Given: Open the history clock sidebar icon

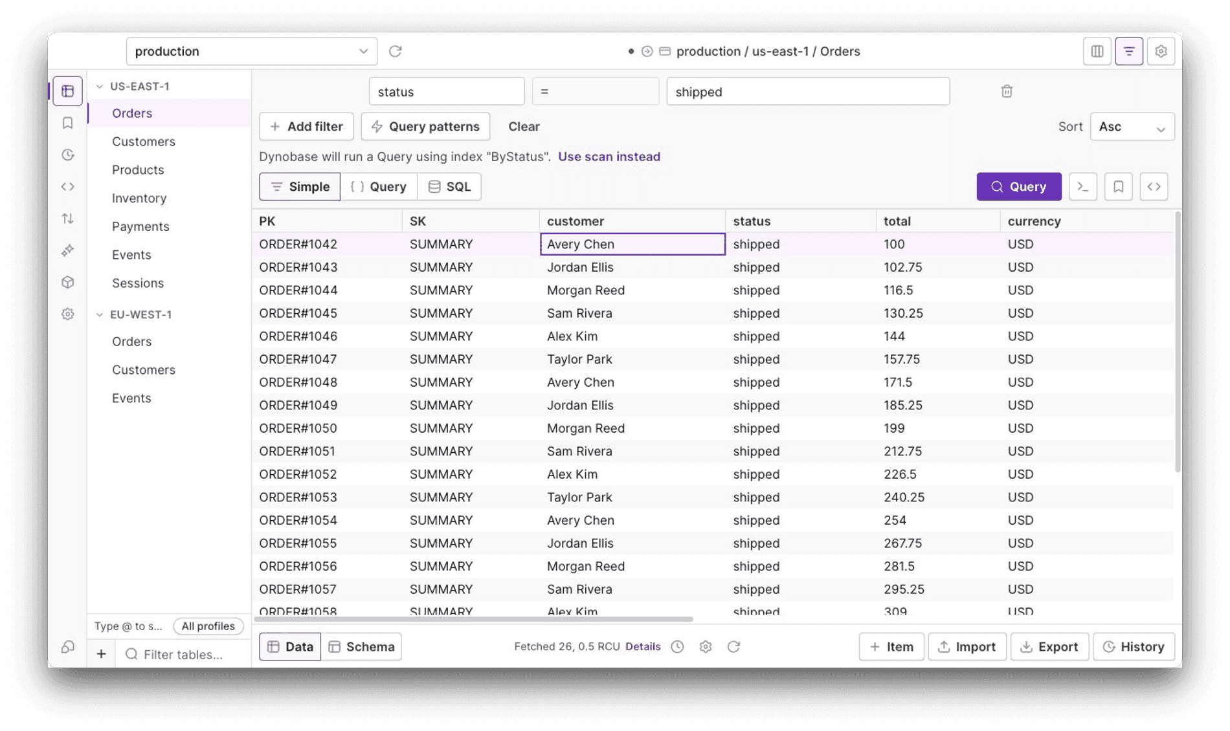Looking at the screenshot, I should click(x=68, y=155).
